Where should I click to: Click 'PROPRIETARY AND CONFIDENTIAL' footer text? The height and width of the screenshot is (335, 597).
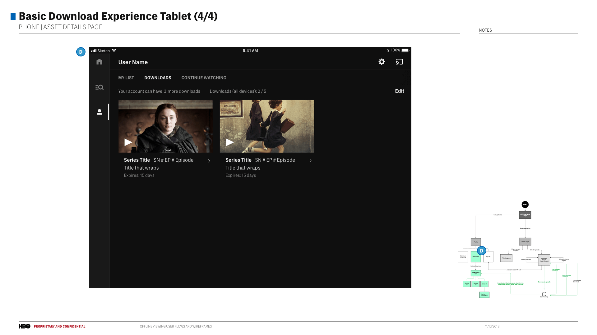59,326
